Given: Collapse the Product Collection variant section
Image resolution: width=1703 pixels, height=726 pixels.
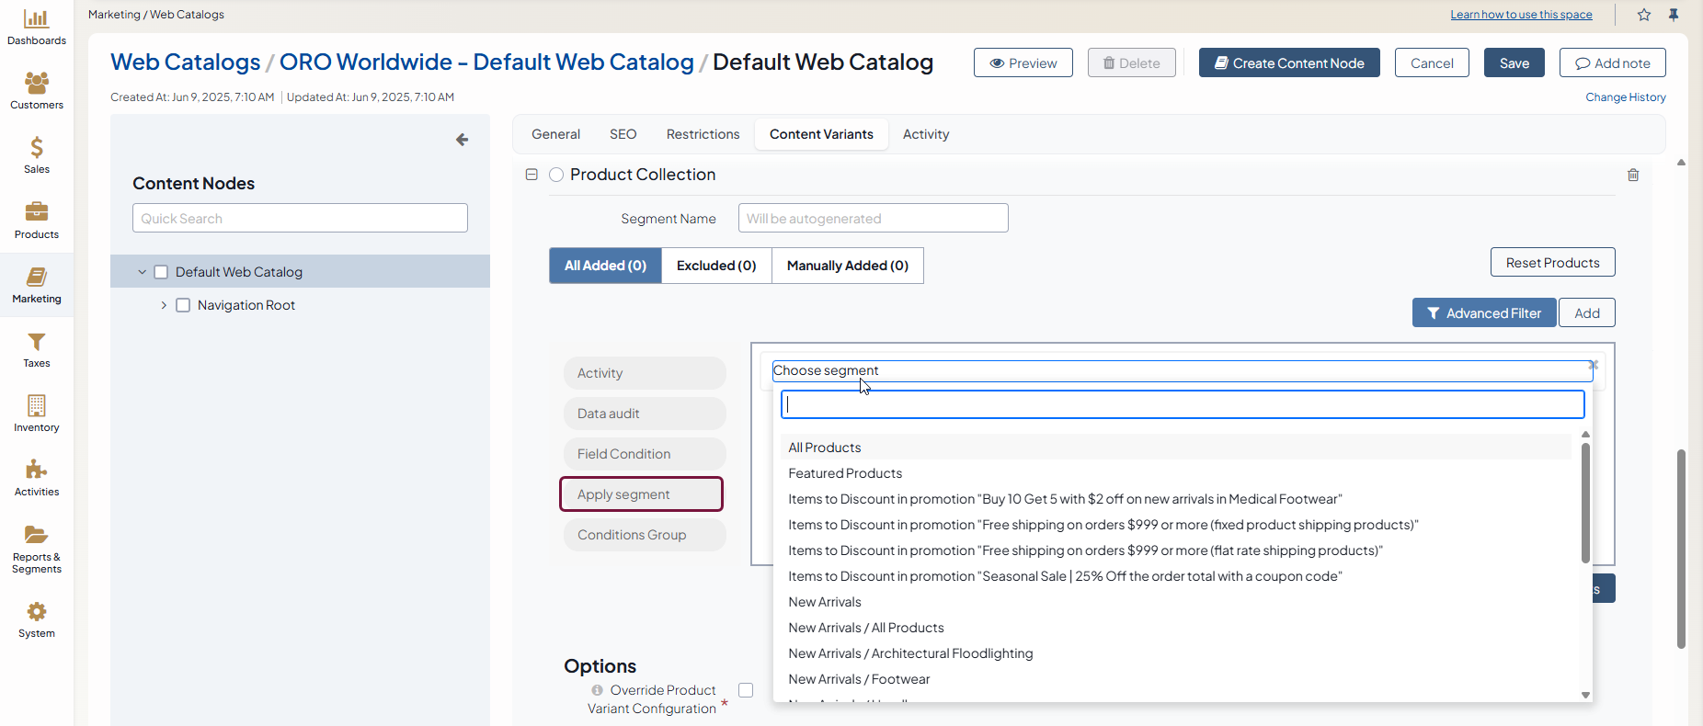Looking at the screenshot, I should (x=531, y=175).
